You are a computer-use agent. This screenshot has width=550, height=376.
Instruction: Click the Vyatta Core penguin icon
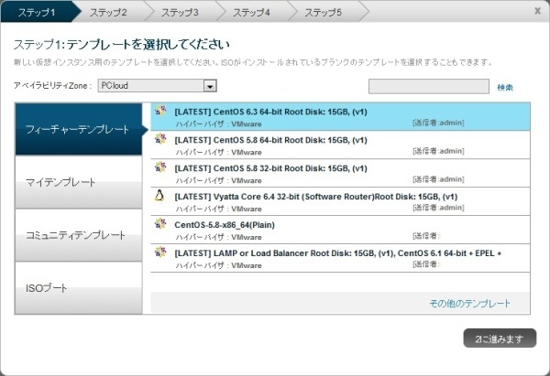pos(159,196)
